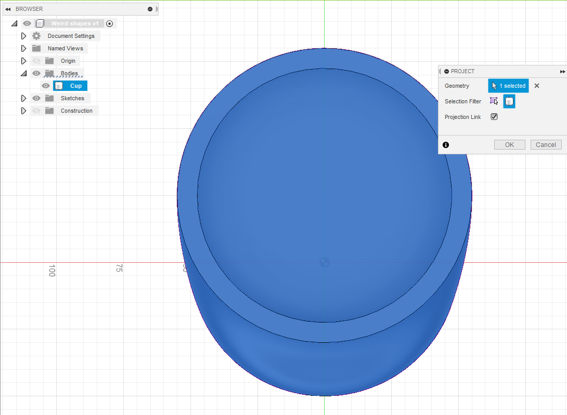Expand the Document Settings node
This screenshot has width=567, height=415.
(23, 36)
